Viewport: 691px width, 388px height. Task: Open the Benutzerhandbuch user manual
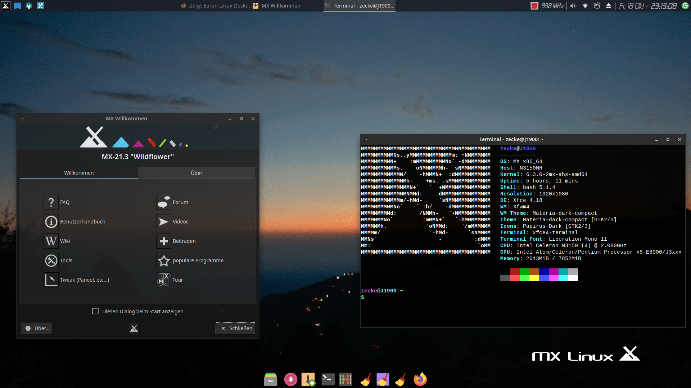(x=75, y=222)
